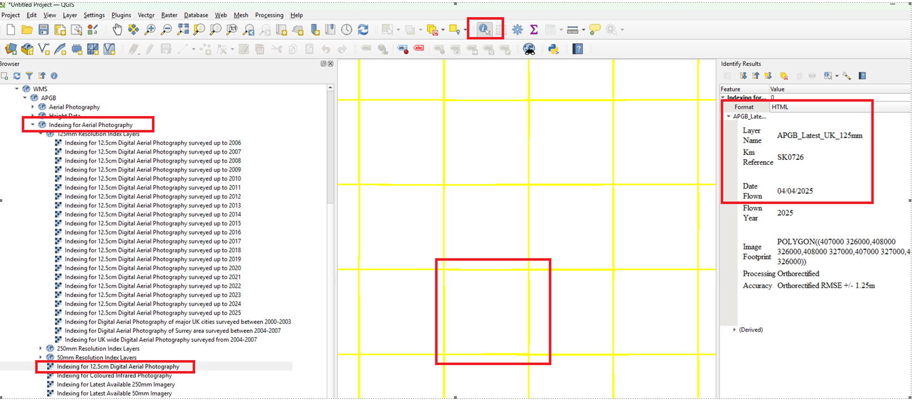Expand the Identify Results tree
This screenshot has width=912, height=400.
(743, 76)
